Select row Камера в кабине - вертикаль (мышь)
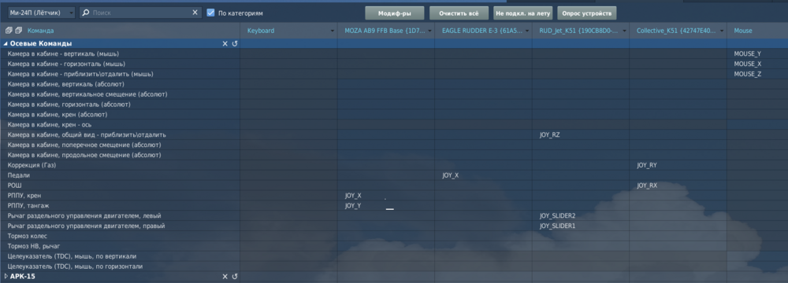Viewport: 788px width, 283px height. click(120, 53)
